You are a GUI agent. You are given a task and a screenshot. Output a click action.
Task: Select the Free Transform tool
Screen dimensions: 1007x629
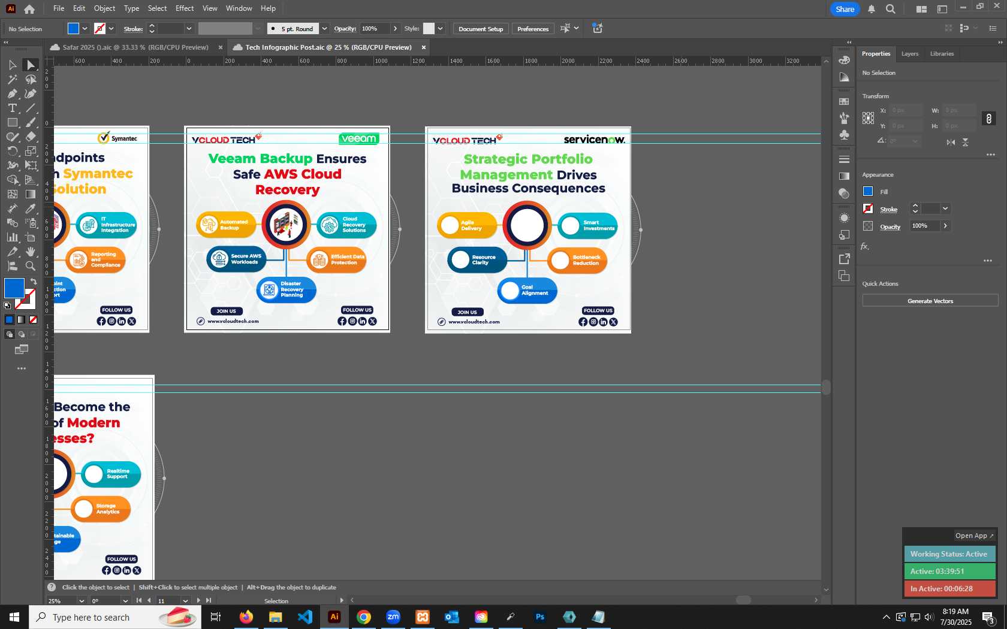click(31, 165)
